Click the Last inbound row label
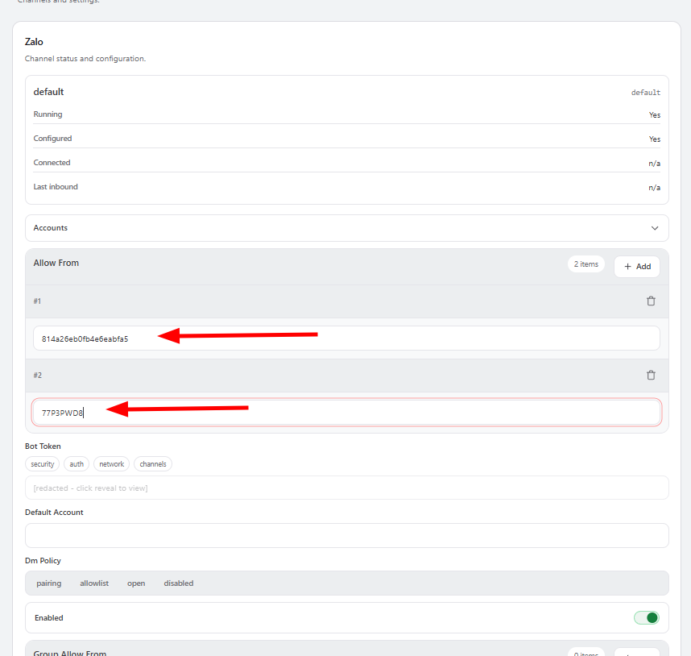The height and width of the screenshot is (656, 691). pos(56,187)
